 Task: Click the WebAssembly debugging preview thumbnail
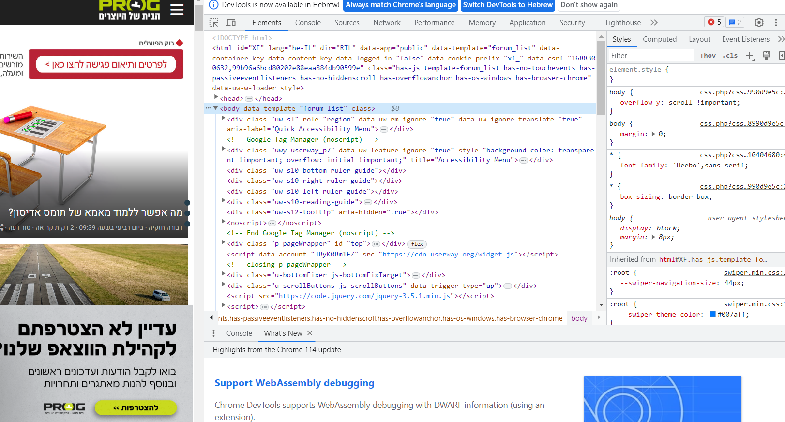point(663,399)
